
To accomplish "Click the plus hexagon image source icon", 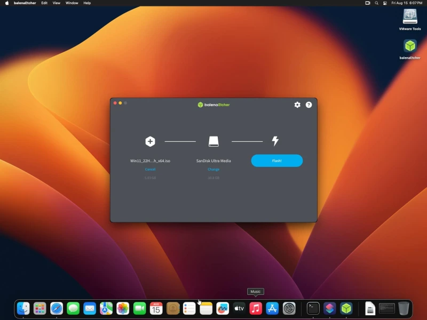I will 150,141.
